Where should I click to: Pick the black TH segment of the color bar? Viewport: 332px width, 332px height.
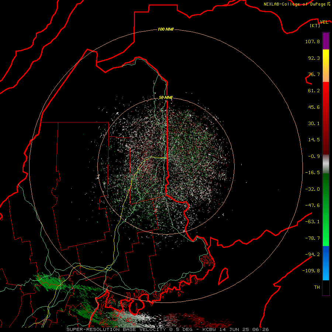326,287
